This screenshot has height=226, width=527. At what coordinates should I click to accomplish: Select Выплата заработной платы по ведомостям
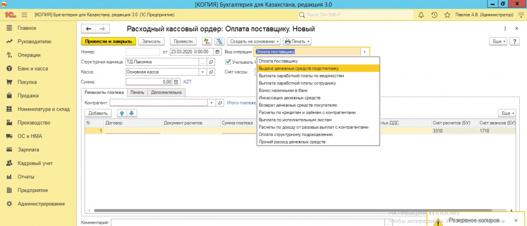(318, 76)
